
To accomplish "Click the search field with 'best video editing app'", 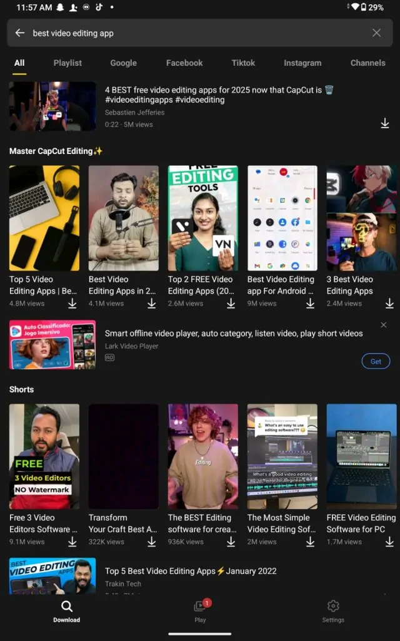I will [x=200, y=33].
